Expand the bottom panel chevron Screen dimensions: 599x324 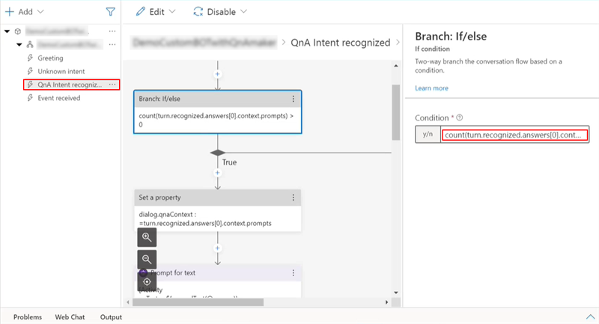click(589, 317)
